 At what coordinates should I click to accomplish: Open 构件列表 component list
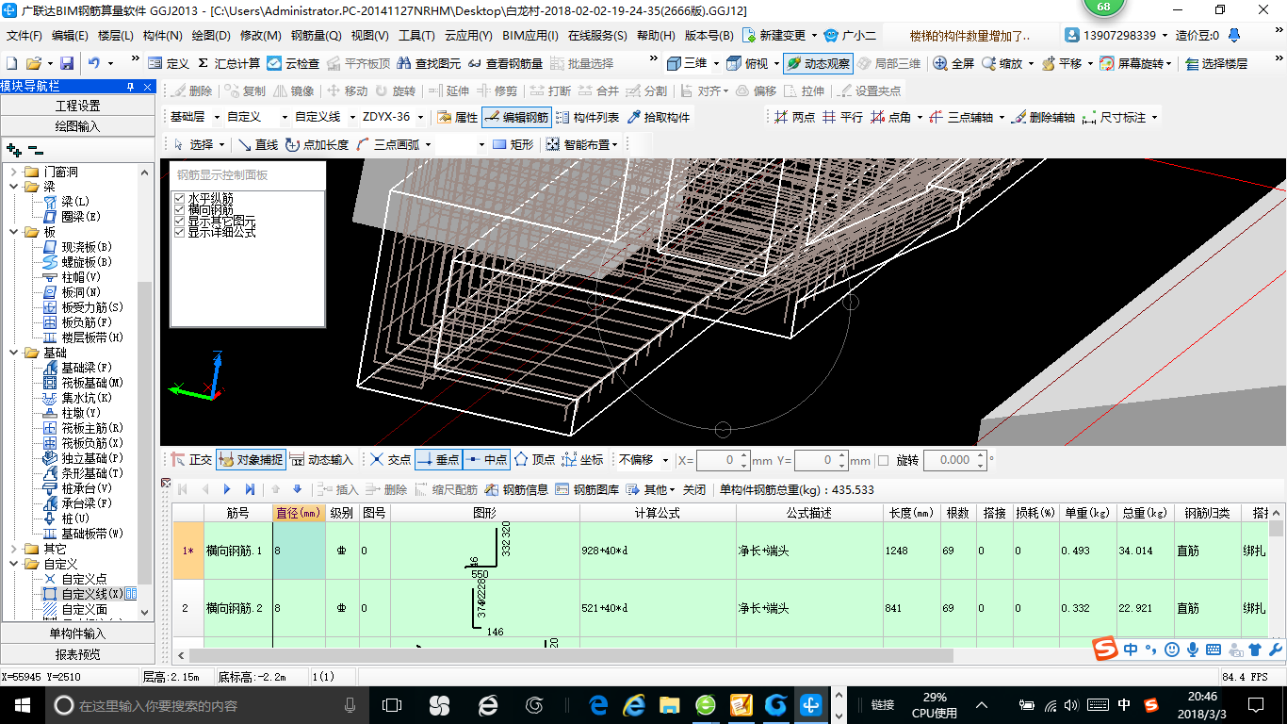click(588, 117)
